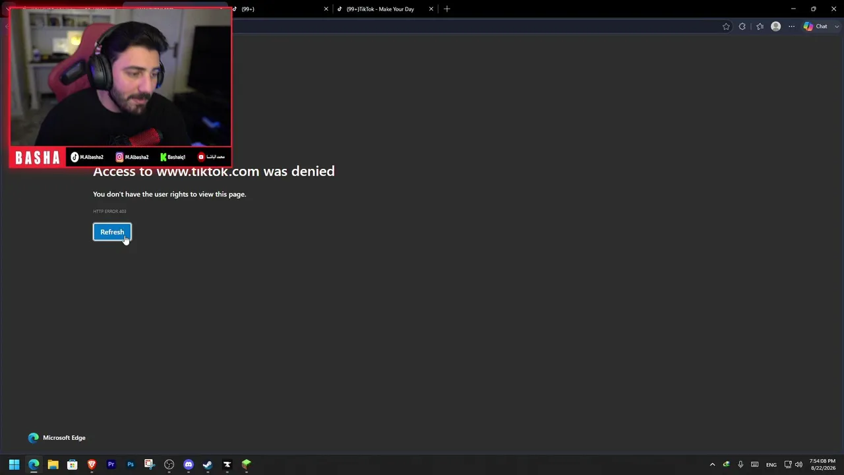Viewport: 844px width, 475px height.
Task: Open the Snipping Tool taskbar icon
Action: [150, 464]
